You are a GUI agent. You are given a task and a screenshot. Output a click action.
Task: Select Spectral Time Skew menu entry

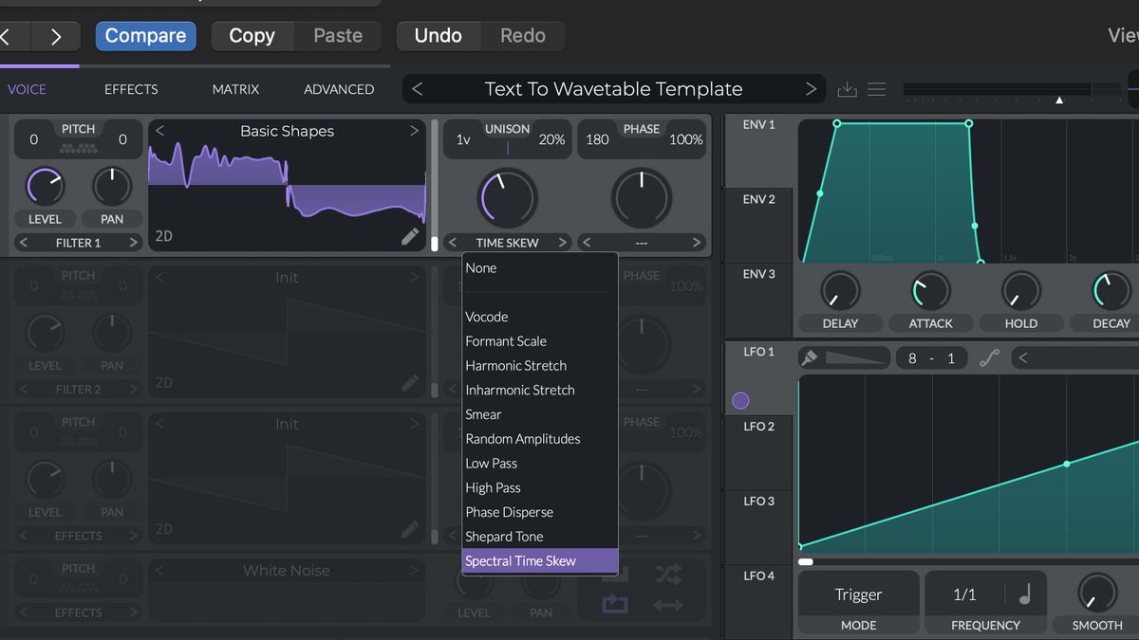540,561
